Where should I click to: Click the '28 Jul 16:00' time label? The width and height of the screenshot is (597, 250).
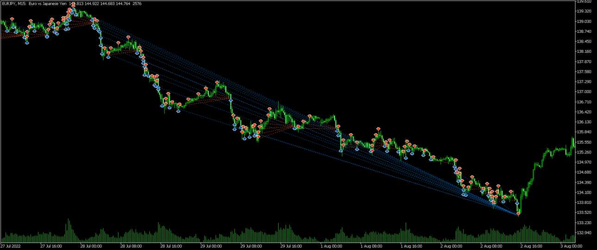(x=171, y=246)
